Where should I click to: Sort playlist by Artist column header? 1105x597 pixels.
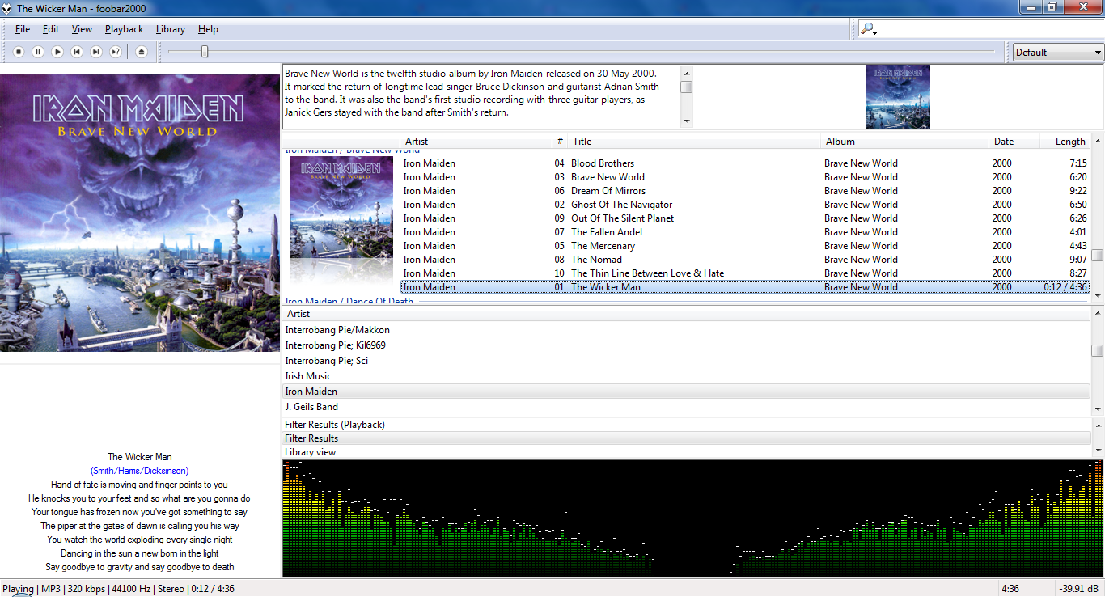[x=477, y=142]
